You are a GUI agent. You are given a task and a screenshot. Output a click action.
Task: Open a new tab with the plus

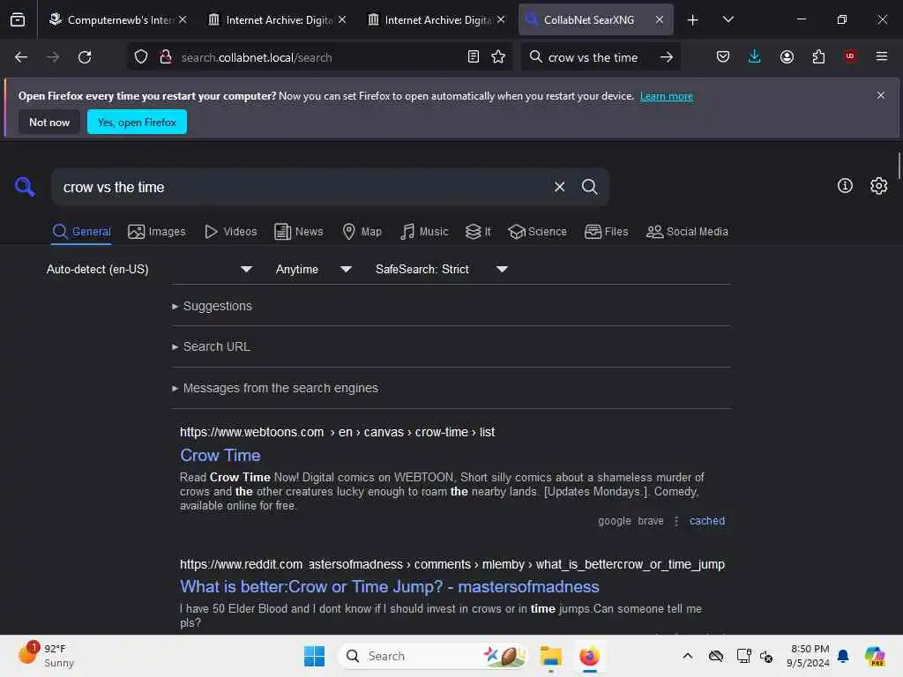pyautogui.click(x=693, y=20)
